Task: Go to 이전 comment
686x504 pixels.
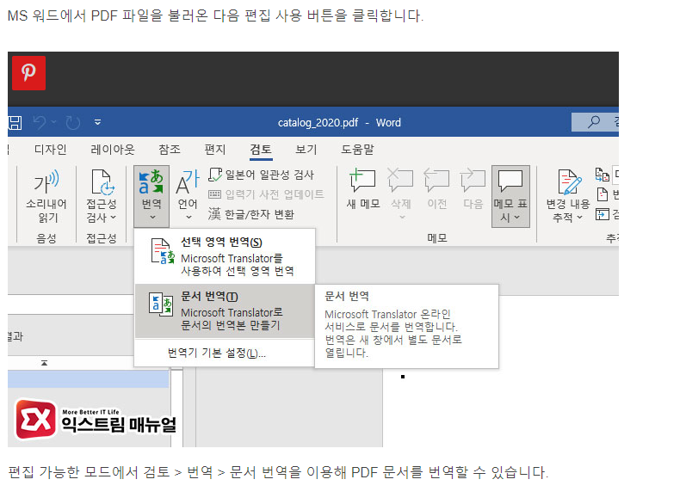Action: pyautogui.click(x=437, y=189)
